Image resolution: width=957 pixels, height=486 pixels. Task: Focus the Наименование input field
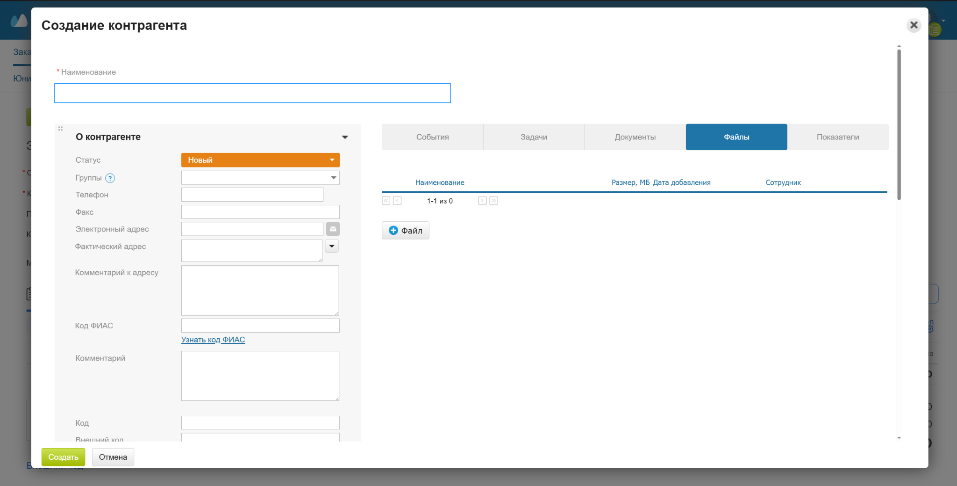point(252,93)
